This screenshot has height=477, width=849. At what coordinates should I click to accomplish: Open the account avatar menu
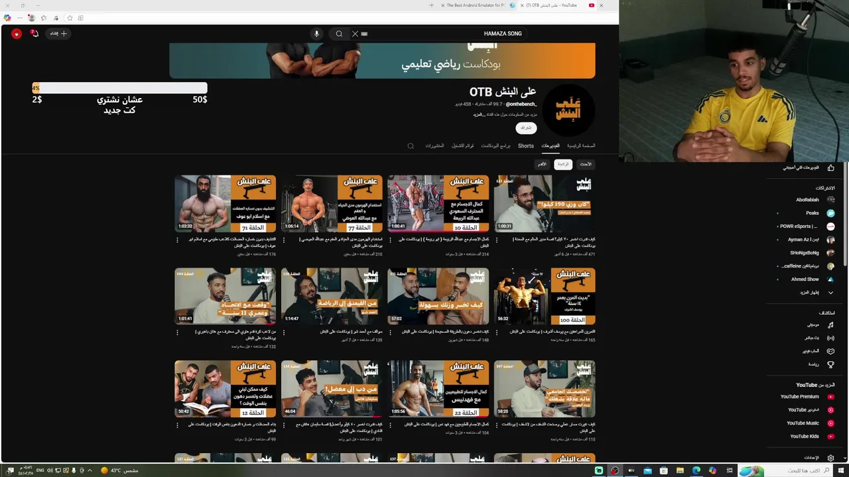(x=17, y=33)
